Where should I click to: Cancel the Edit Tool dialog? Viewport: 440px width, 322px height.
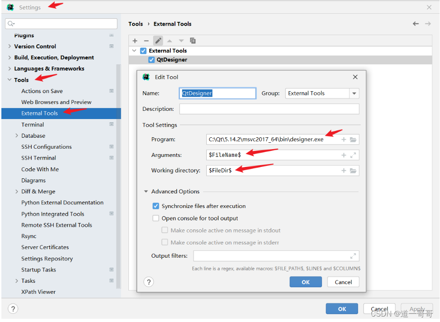tap(343, 282)
